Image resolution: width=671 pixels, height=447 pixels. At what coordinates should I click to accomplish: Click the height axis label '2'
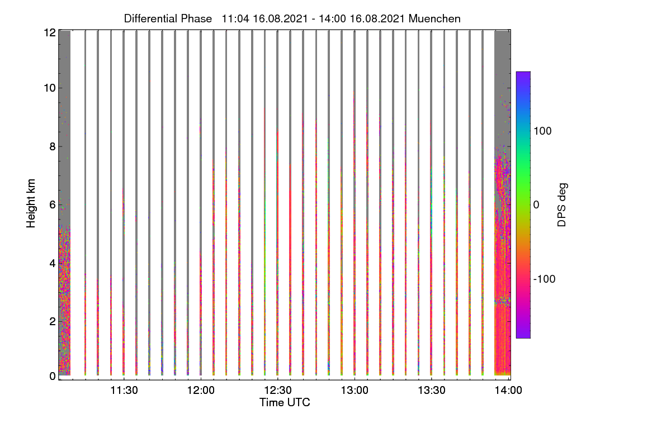(52, 321)
